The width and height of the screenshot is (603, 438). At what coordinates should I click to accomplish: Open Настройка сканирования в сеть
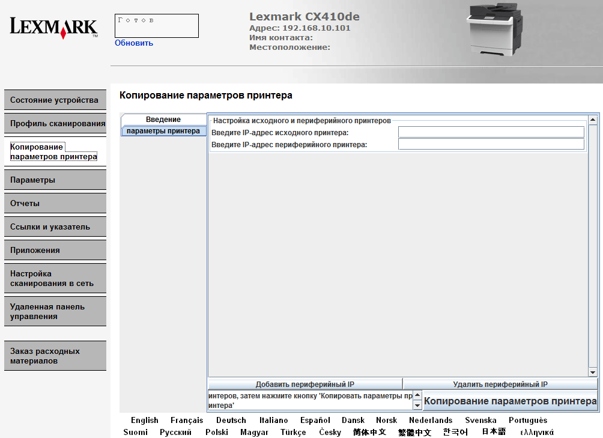[x=55, y=278]
